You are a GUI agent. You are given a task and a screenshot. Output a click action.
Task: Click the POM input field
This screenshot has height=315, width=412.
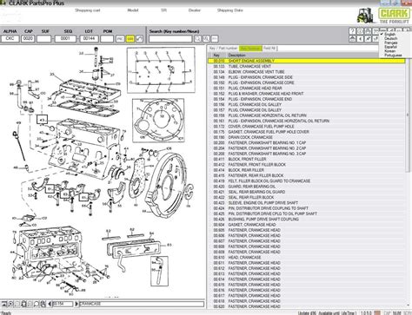(x=107, y=38)
